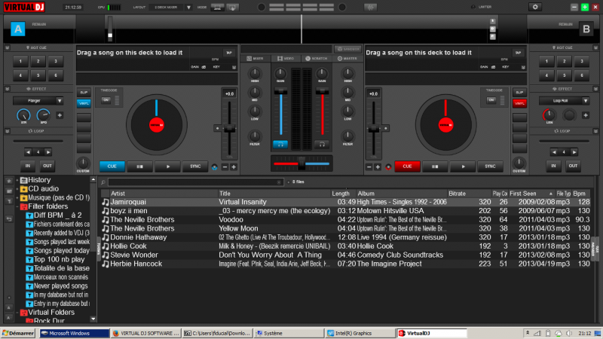This screenshot has height=339, width=603.
Task: Sort the list by Bpm column
Action: (x=580, y=194)
